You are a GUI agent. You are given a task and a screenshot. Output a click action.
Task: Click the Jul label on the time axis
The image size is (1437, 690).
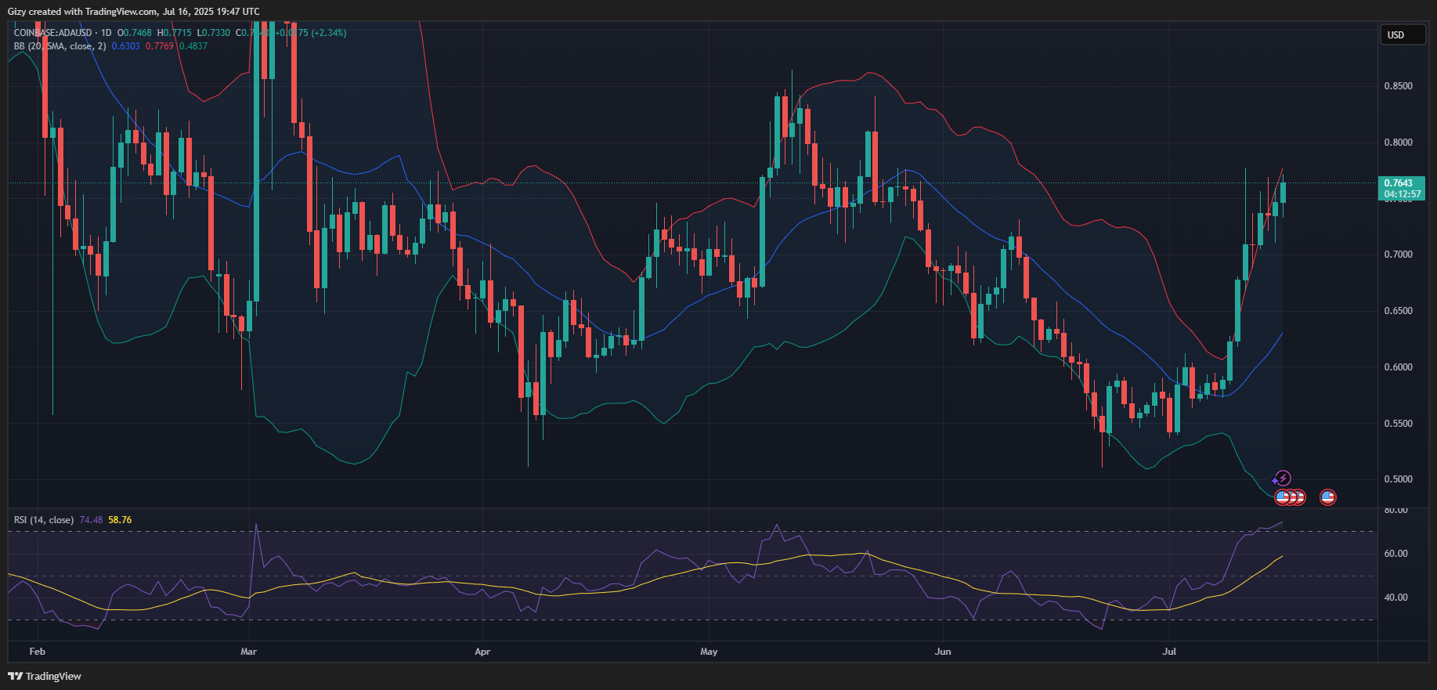pos(1169,652)
